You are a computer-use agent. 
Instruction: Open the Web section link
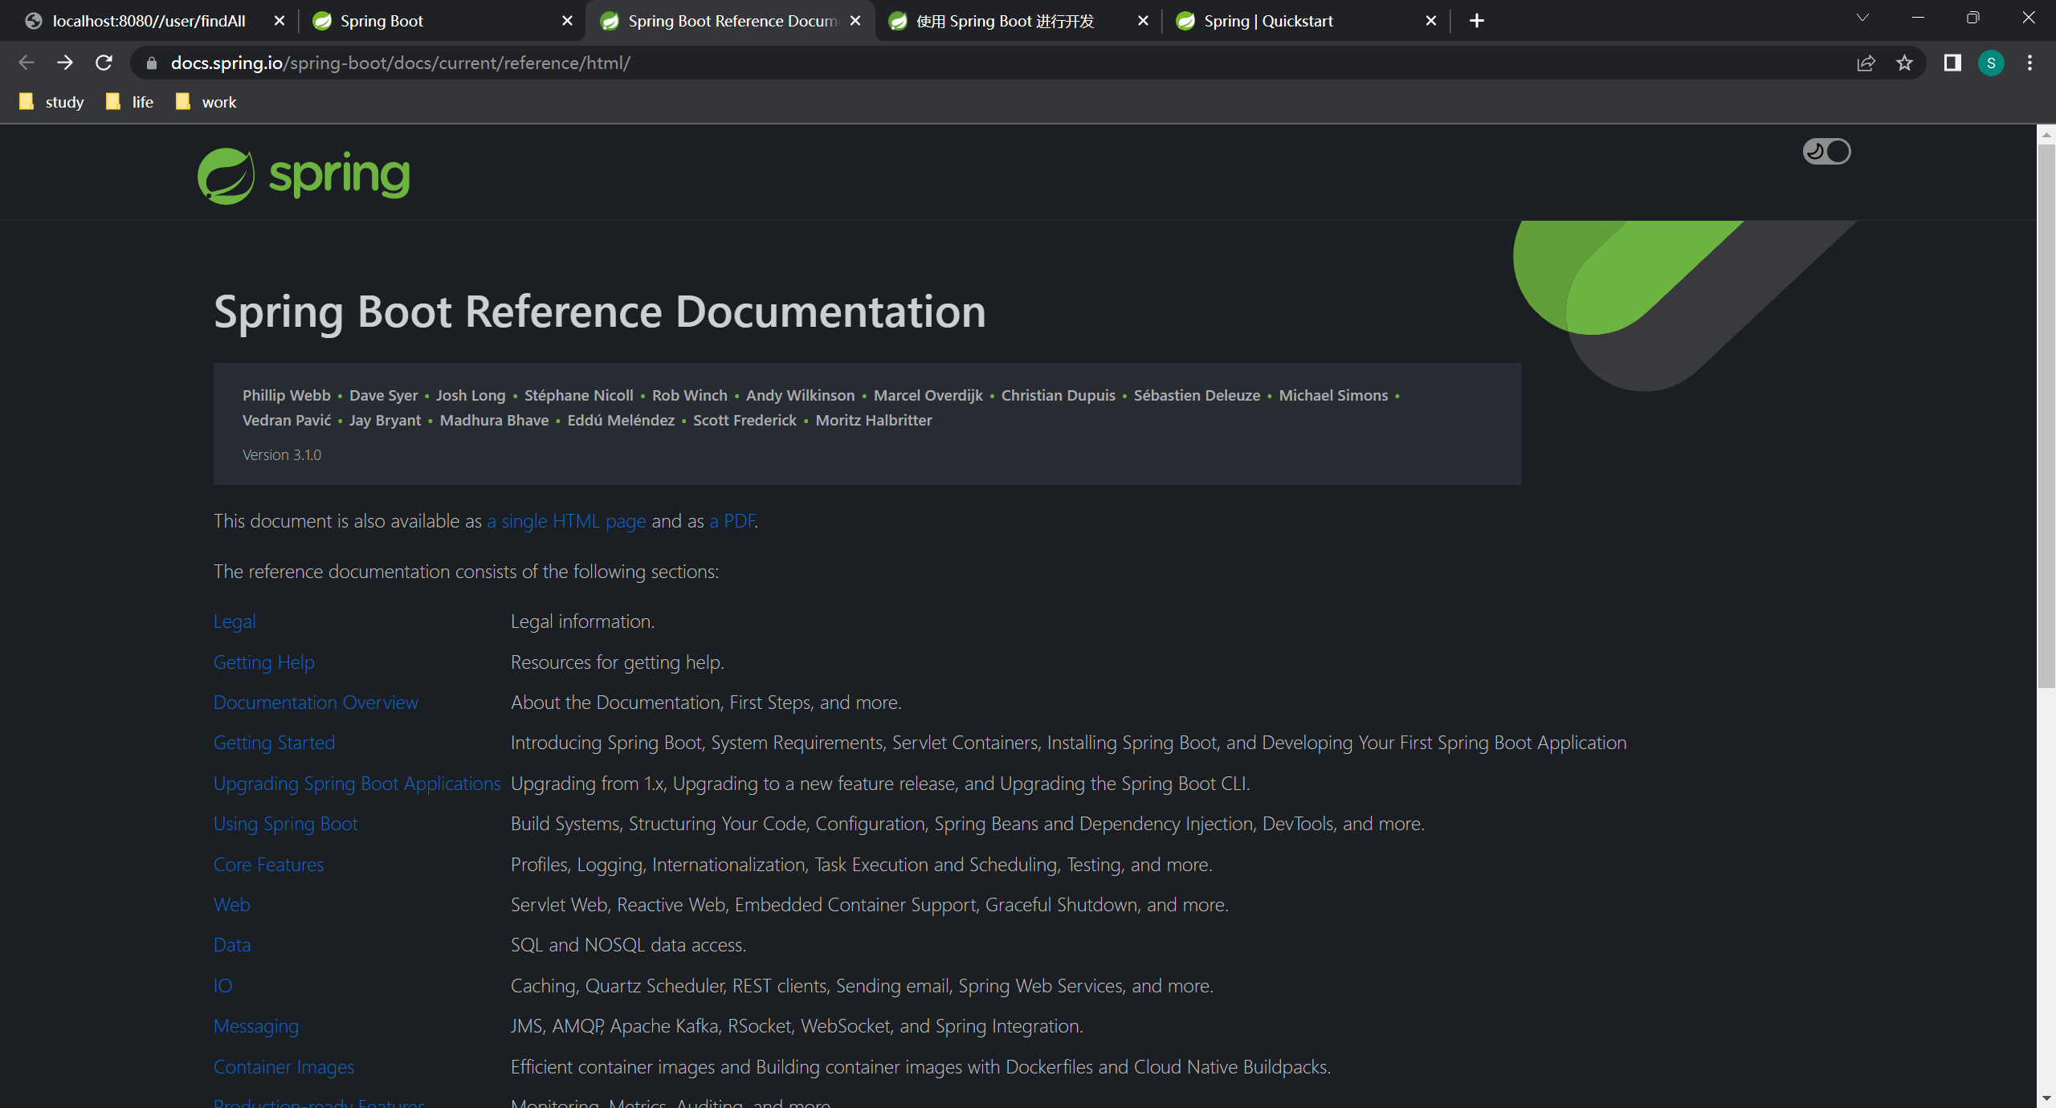[232, 905]
